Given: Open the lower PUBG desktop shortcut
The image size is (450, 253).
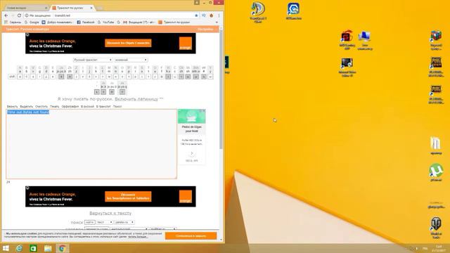Looking at the screenshot, I should click(436, 94).
